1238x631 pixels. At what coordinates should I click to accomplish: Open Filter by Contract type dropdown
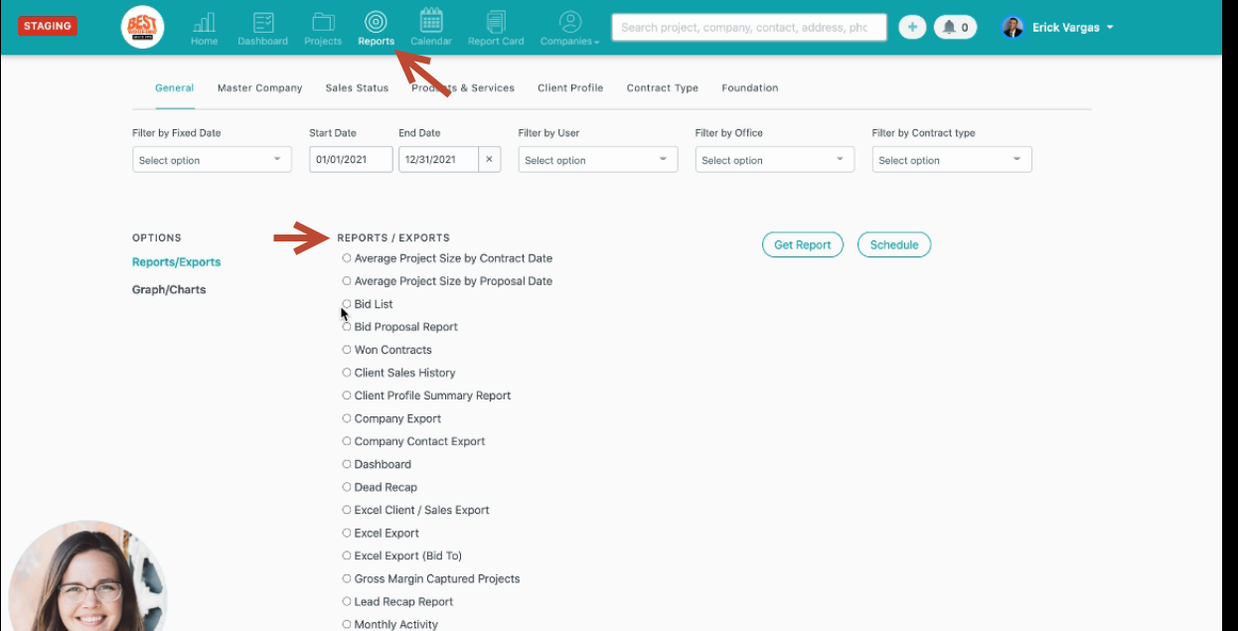tap(952, 160)
